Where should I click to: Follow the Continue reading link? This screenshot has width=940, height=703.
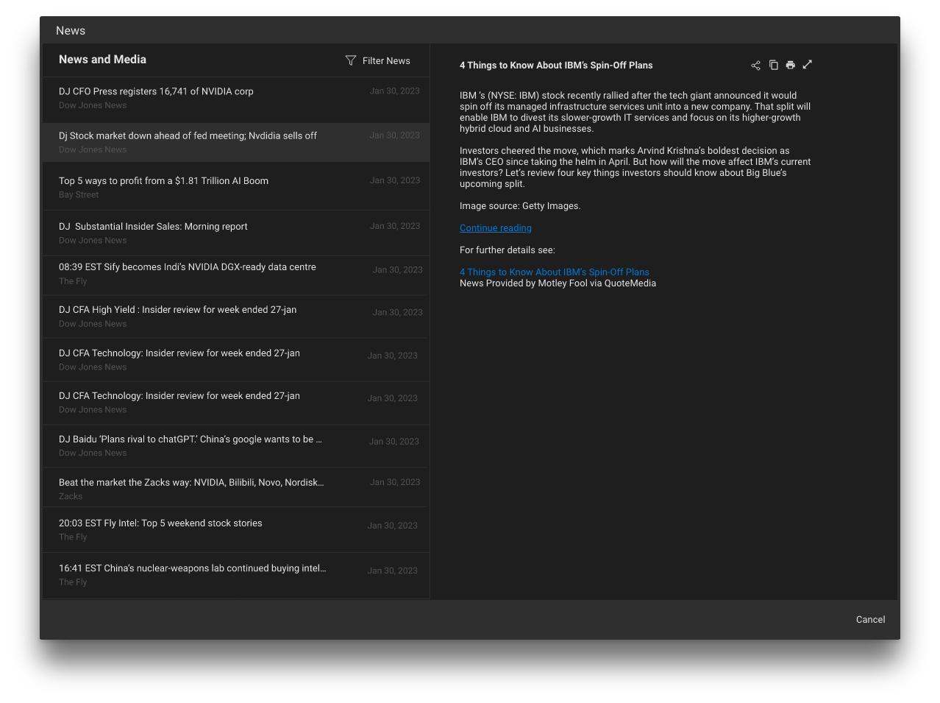click(x=495, y=228)
